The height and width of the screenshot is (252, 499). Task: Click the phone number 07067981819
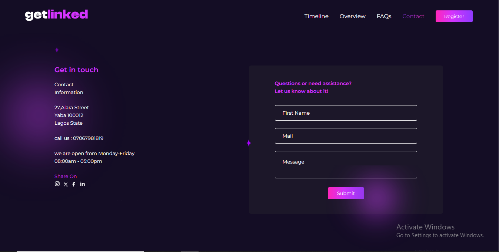coord(88,138)
